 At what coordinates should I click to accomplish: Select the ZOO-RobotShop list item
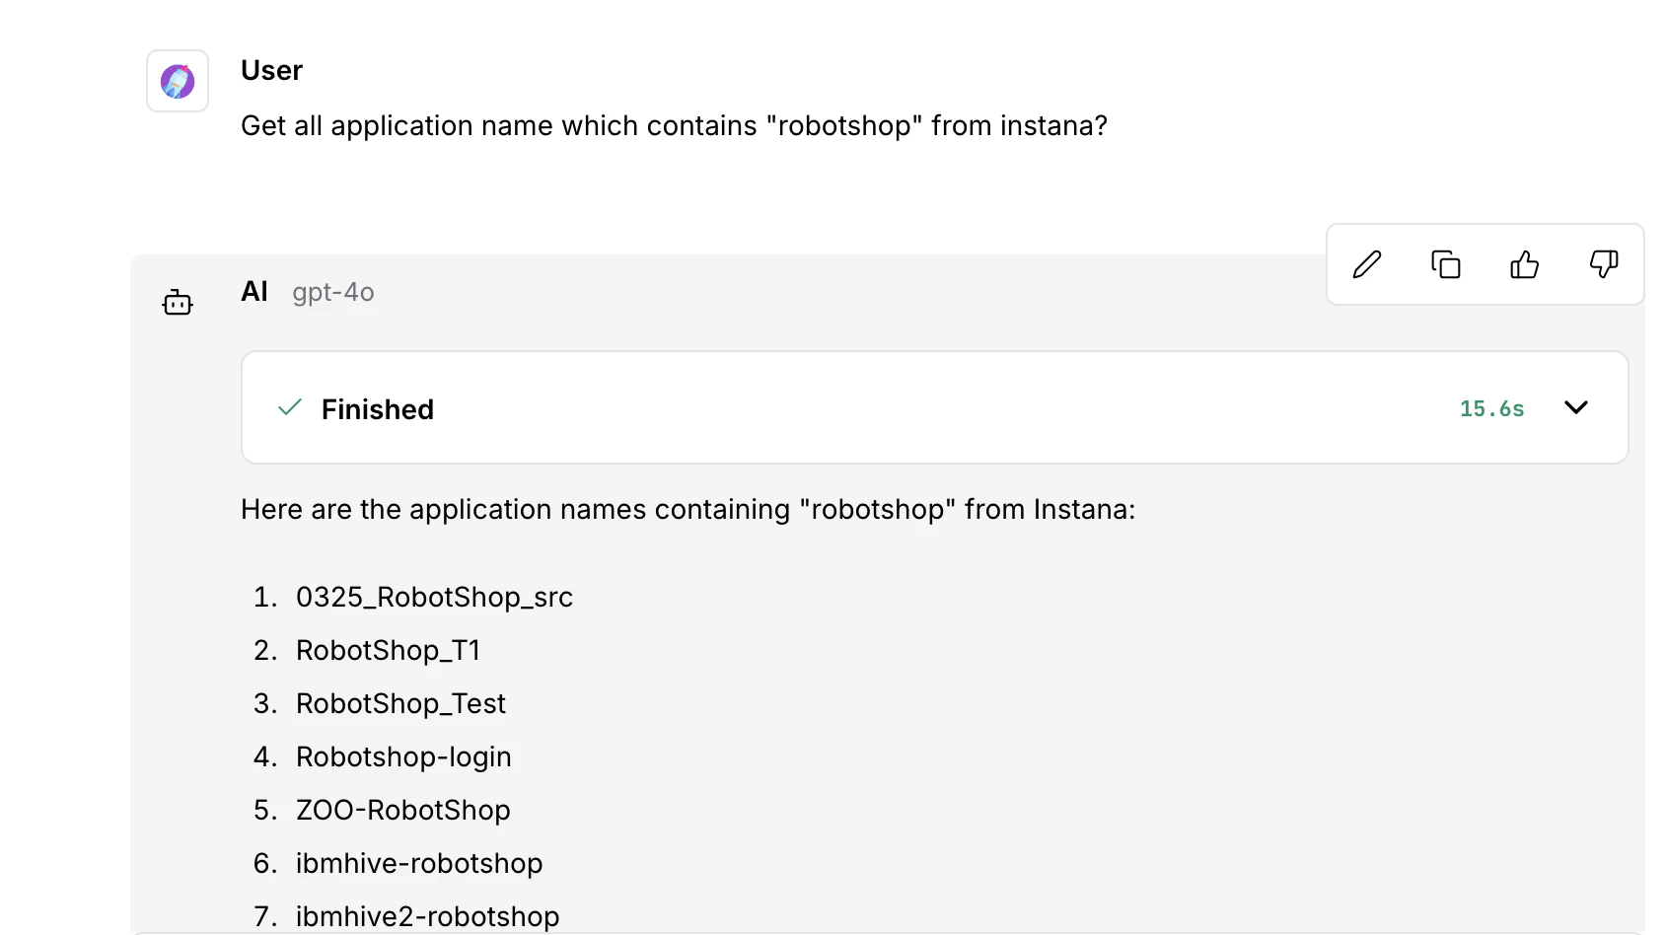pos(403,810)
